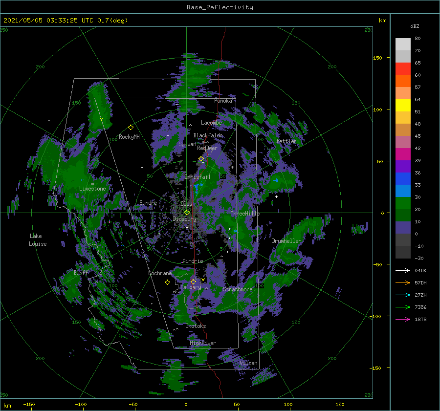
Task: Click the Olds label near radar center
Action: pos(186,204)
